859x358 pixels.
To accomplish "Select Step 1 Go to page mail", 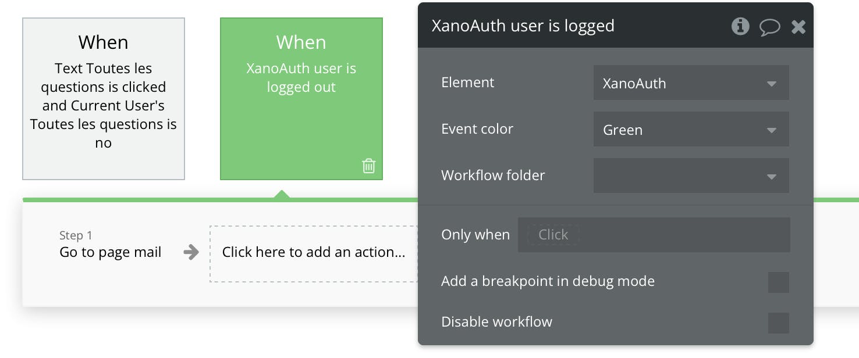I will (111, 252).
